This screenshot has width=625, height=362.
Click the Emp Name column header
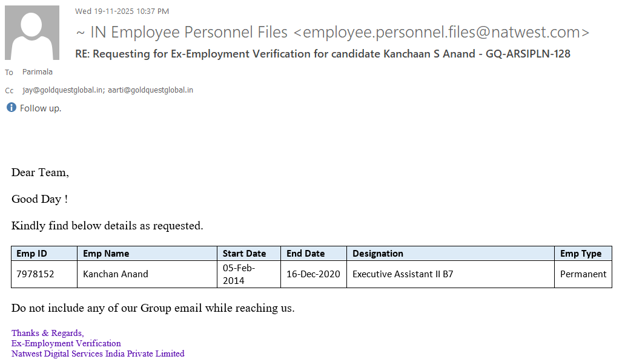click(x=106, y=254)
